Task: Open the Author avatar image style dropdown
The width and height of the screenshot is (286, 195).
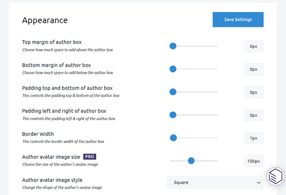Action: pos(215,182)
